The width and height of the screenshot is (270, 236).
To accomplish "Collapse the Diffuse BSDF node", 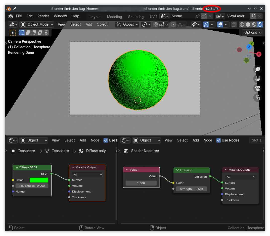I will click(17, 167).
